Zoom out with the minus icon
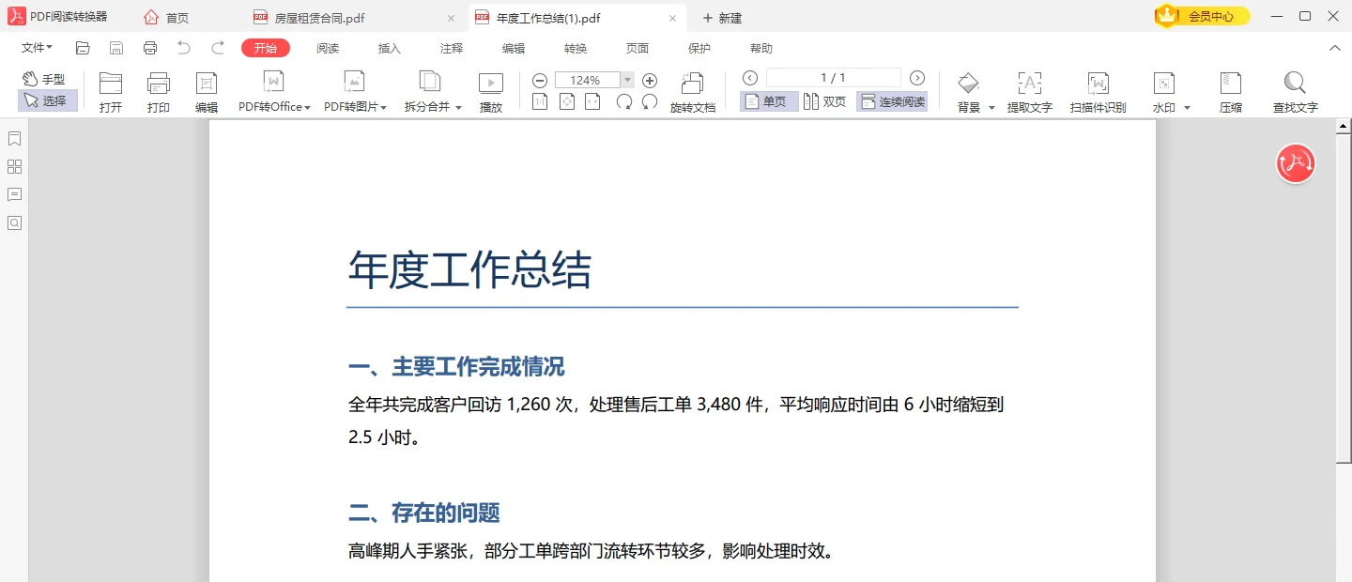Screen dimensions: 1352x582 tap(540, 80)
